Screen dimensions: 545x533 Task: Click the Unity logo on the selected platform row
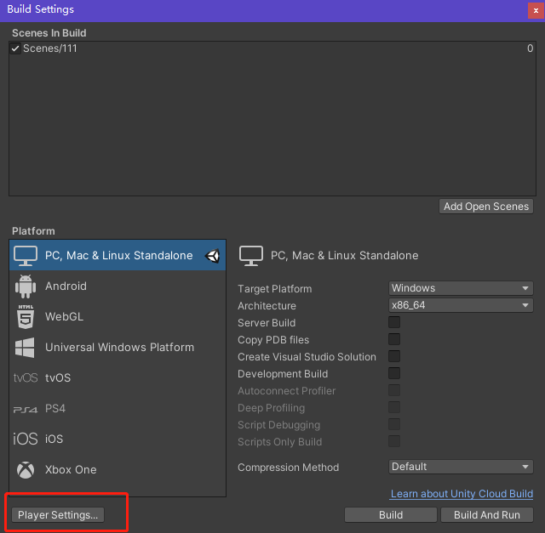tap(212, 256)
